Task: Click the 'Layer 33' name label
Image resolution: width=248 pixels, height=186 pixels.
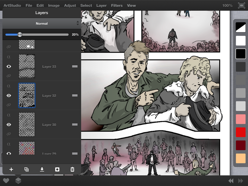Action: pos(49,67)
